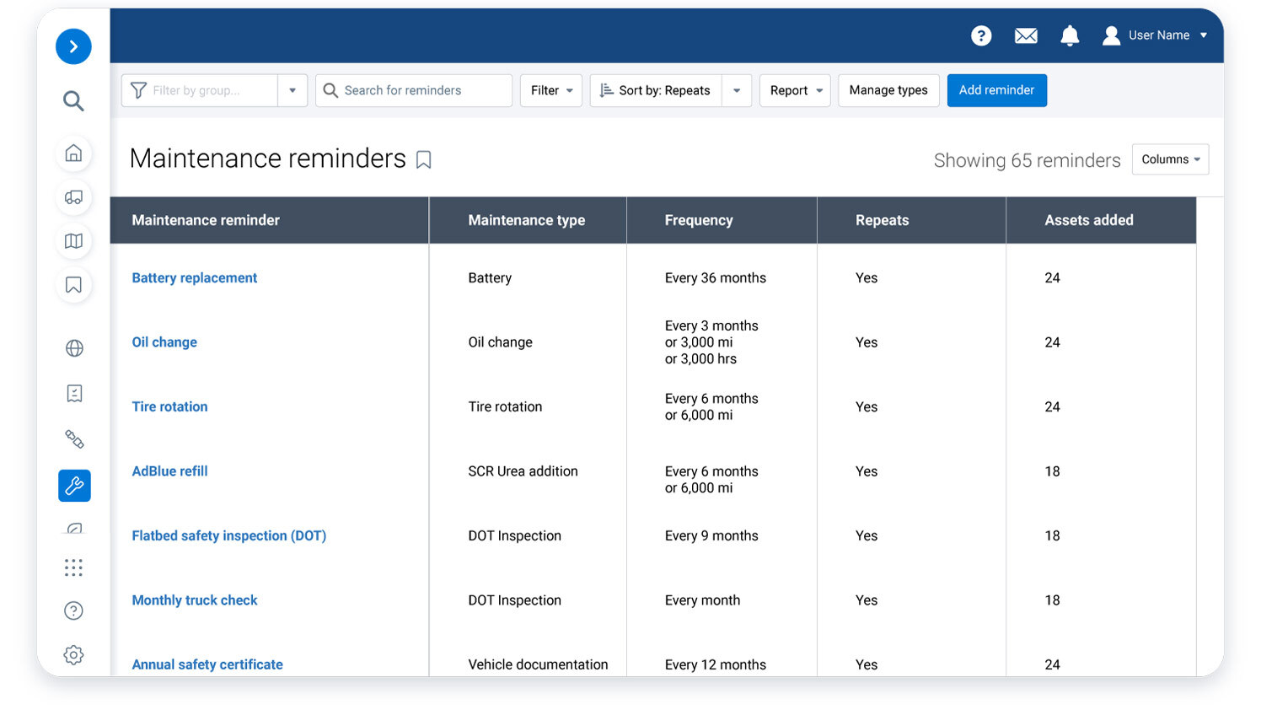Image resolution: width=1261 pixels, height=710 pixels.
Task: Open the Battery replacement reminder link
Action: pos(194,277)
